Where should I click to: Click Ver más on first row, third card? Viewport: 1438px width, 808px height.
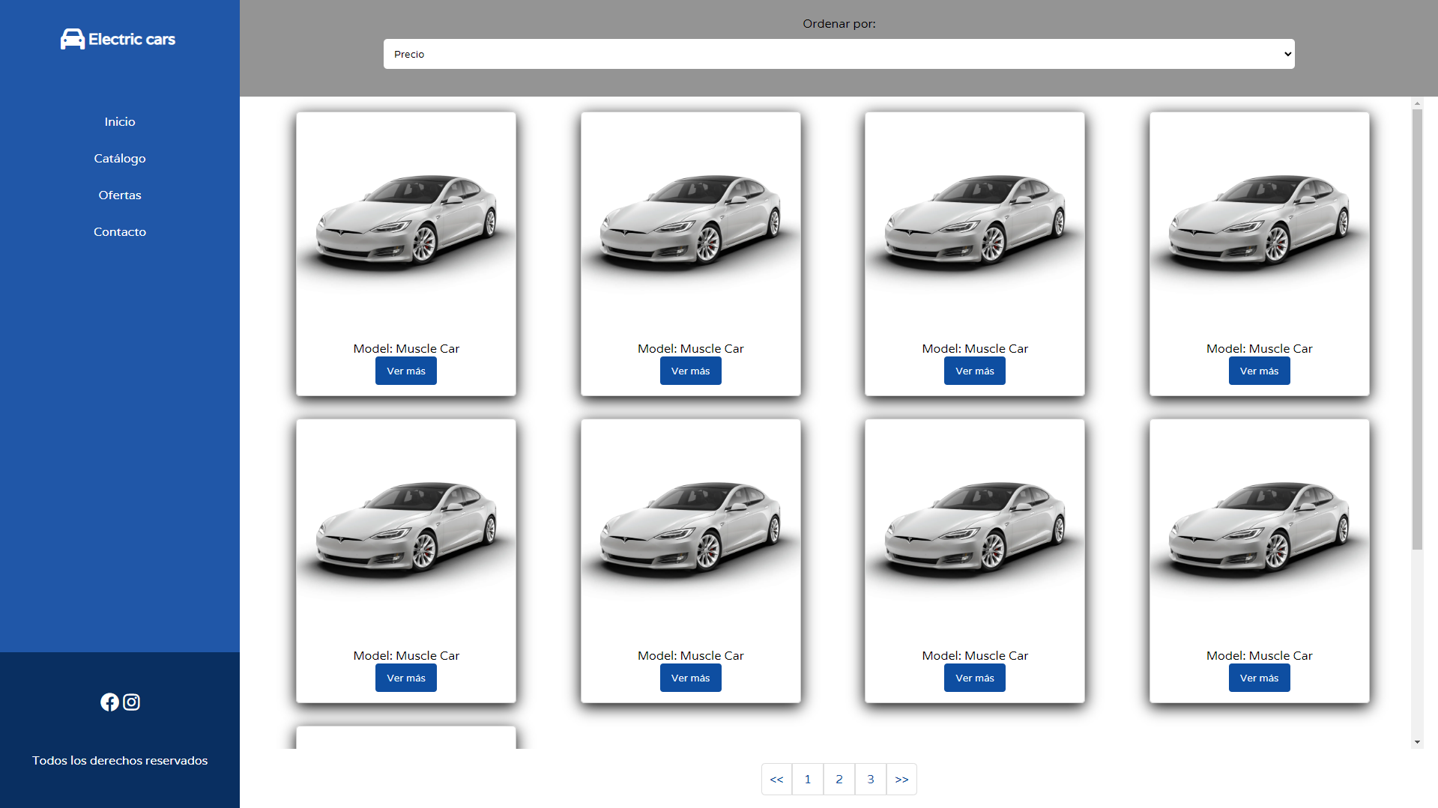[x=975, y=371]
